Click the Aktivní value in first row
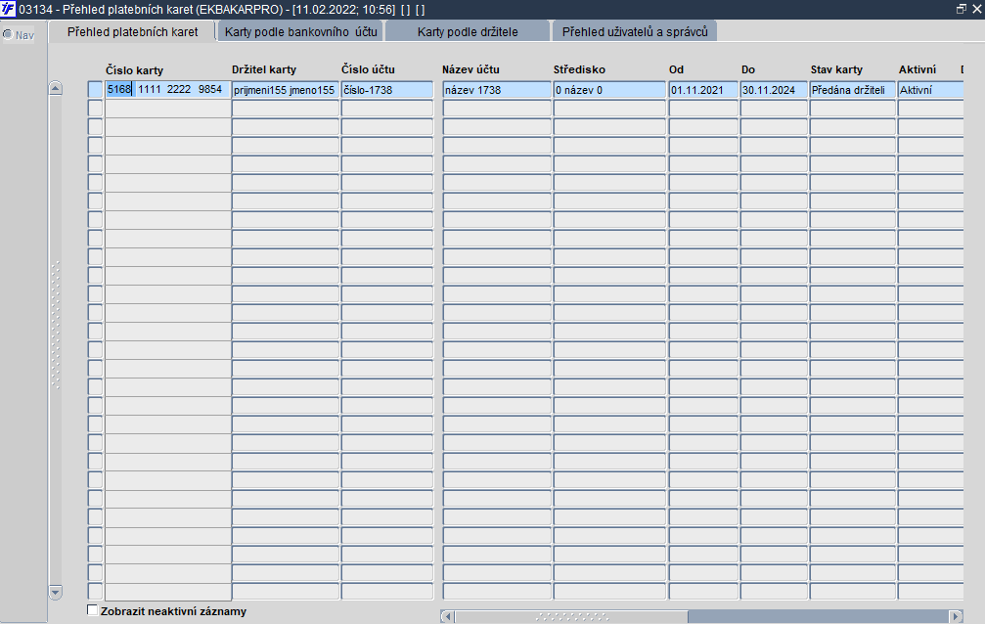 (x=930, y=90)
